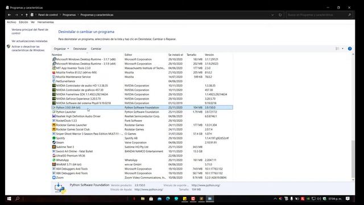Open the Archivo menu
364x205 pixels.
pos(11,22)
